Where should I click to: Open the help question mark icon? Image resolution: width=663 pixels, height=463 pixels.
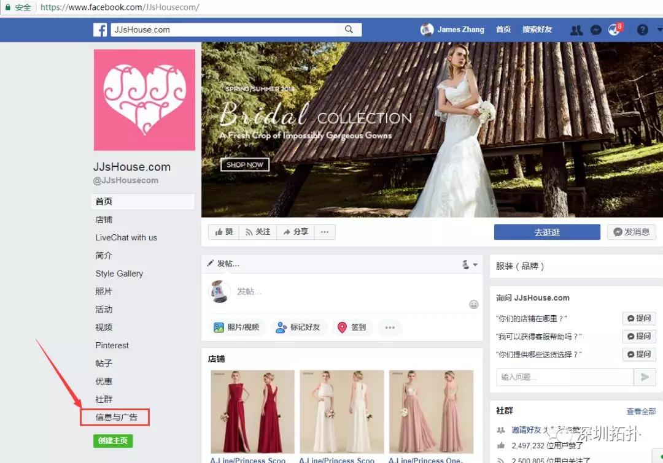(642, 29)
